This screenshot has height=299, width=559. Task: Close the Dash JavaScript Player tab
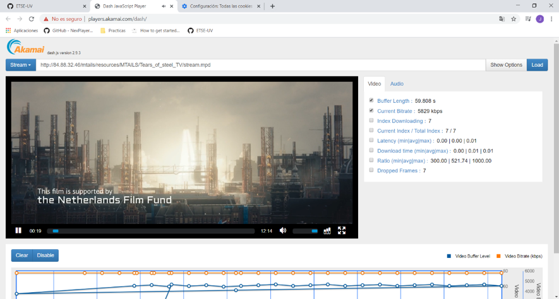pyautogui.click(x=172, y=6)
